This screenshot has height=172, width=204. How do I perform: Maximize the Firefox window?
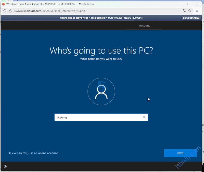[x=188, y=4]
